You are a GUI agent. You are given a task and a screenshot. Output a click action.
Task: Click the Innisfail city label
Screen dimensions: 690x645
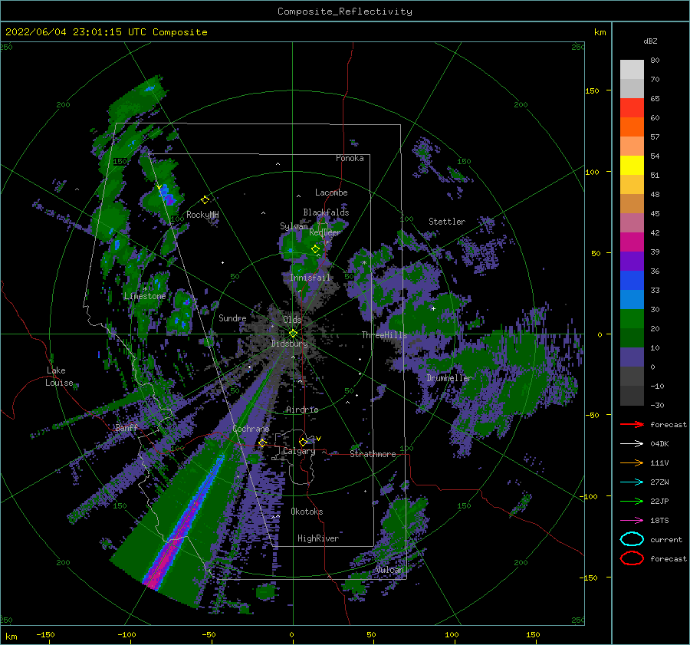coord(310,278)
